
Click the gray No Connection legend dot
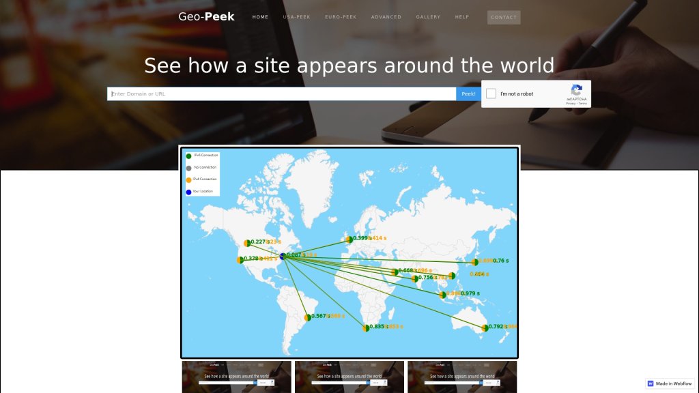188,168
